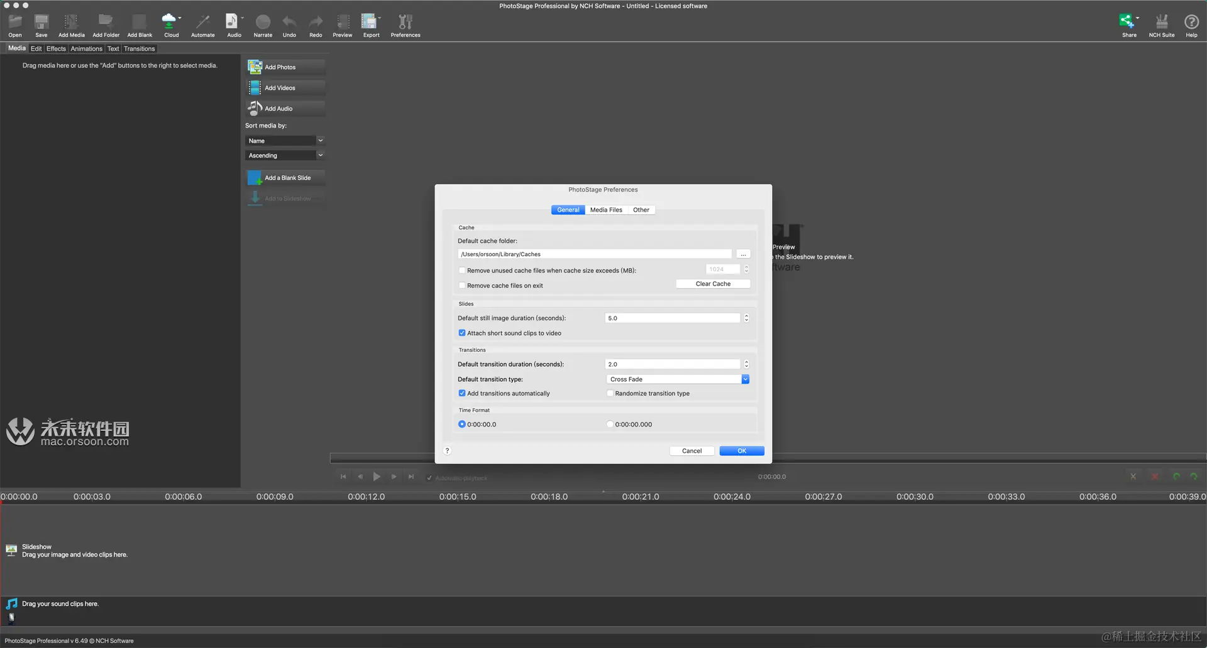Click the Open toolbar icon
1207x648 pixels.
click(15, 26)
